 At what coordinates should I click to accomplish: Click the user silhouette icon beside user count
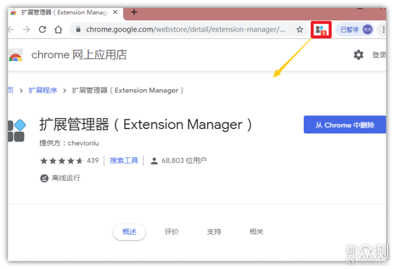[x=154, y=161]
